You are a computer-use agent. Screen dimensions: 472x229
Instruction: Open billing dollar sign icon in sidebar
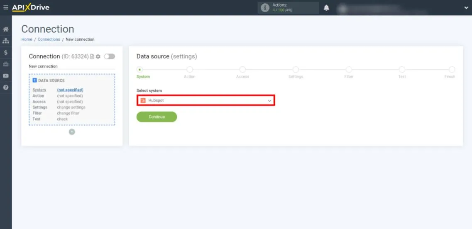6,53
